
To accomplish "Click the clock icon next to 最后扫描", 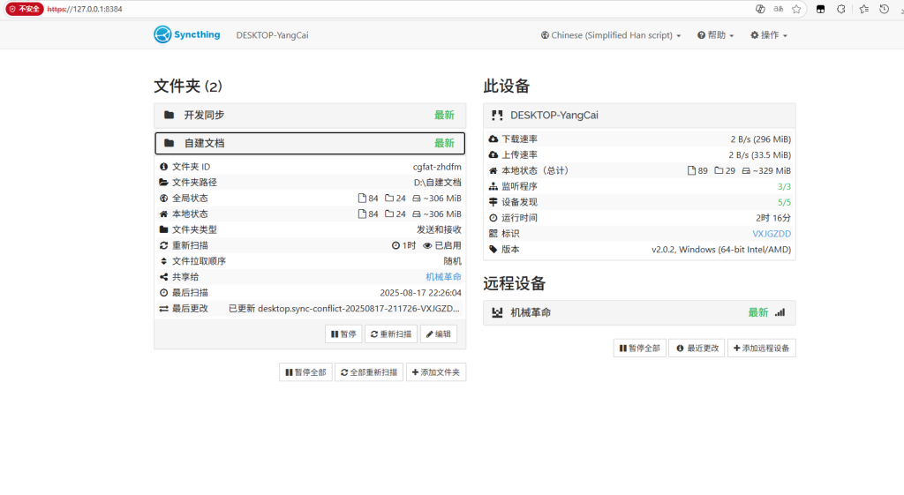I will click(163, 293).
